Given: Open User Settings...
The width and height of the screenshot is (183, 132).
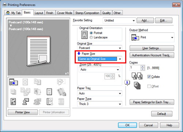Looking at the screenshot, I should [x=152, y=48].
